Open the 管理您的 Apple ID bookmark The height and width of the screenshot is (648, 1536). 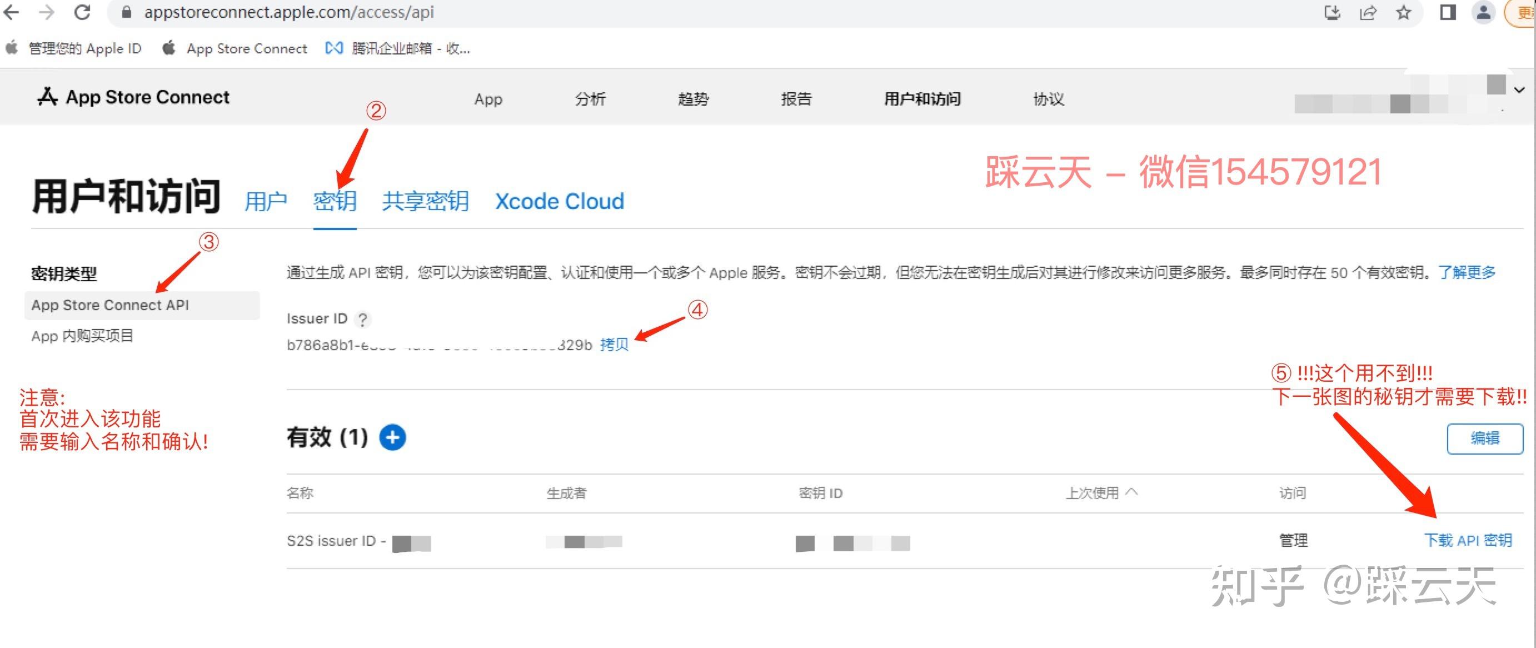click(83, 48)
